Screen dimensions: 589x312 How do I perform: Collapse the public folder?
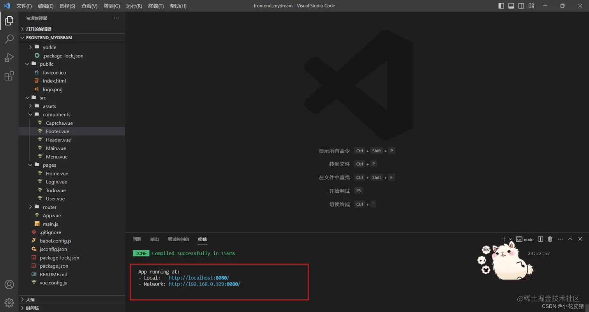[72, 64]
